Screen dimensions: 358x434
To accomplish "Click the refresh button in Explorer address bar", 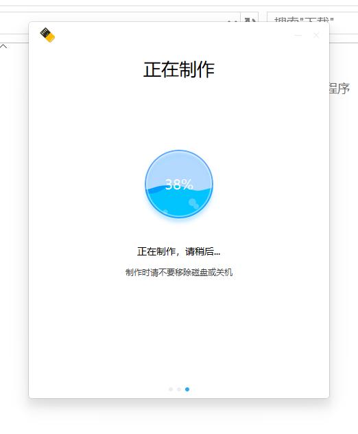I will click(250, 17).
